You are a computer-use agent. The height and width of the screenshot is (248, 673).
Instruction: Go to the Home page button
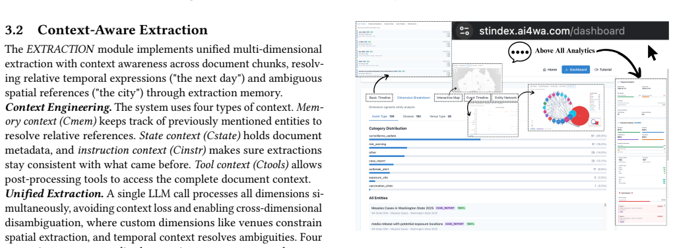coord(550,69)
